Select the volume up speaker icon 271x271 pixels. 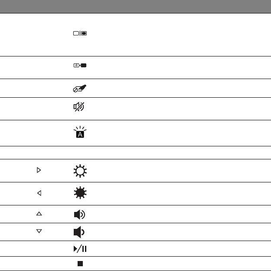pyautogui.click(x=79, y=215)
